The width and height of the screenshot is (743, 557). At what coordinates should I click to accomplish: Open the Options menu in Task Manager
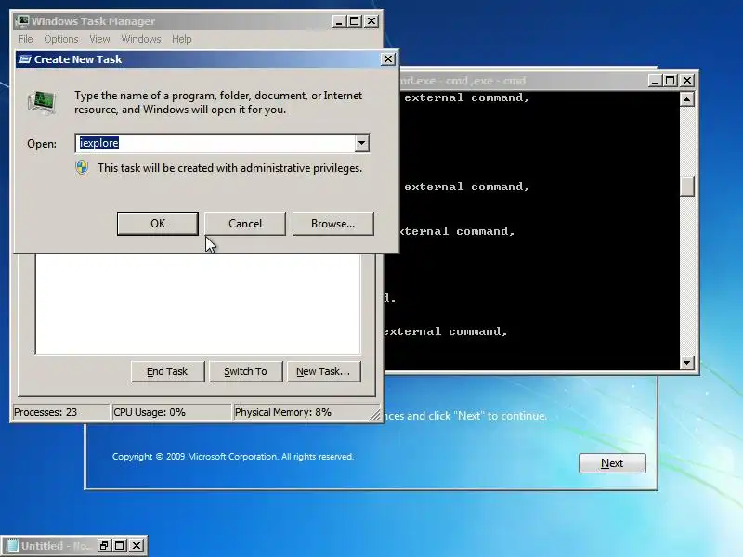pos(61,39)
